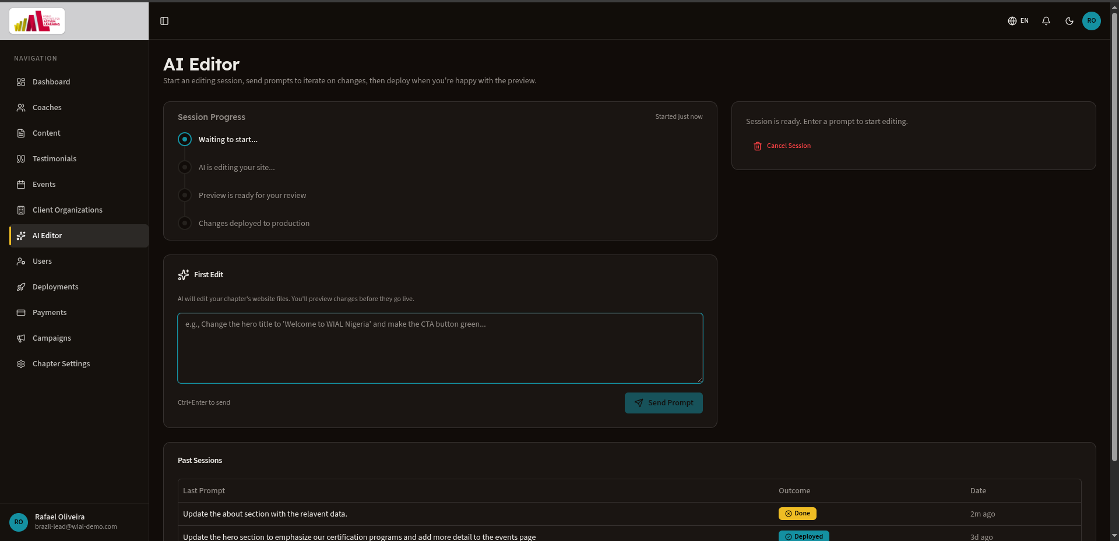
Task: Click the Dashboard grid icon
Action: pos(21,82)
